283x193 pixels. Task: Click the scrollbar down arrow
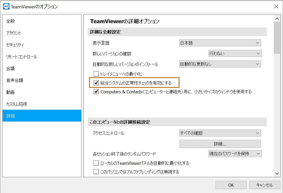coord(277,173)
